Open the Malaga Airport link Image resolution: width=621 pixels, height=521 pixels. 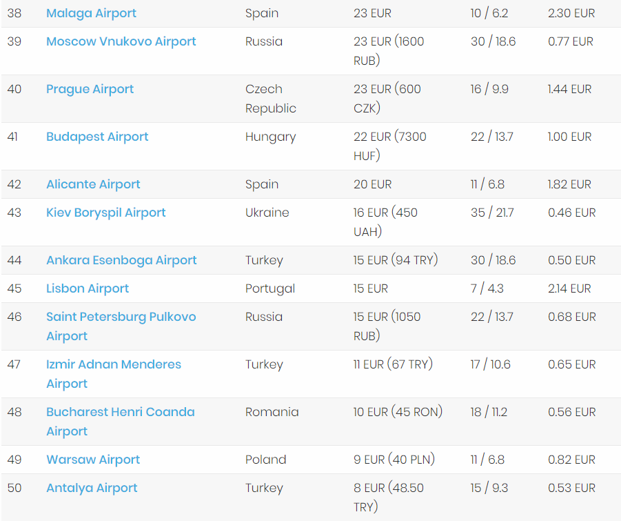point(91,13)
